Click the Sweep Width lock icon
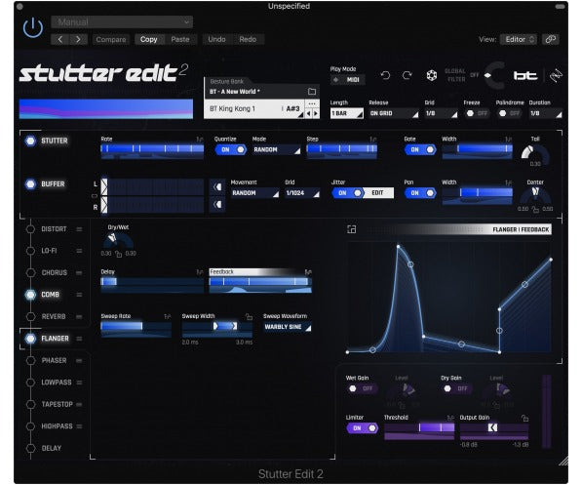Screen dimensions: 582x485 (x=249, y=316)
